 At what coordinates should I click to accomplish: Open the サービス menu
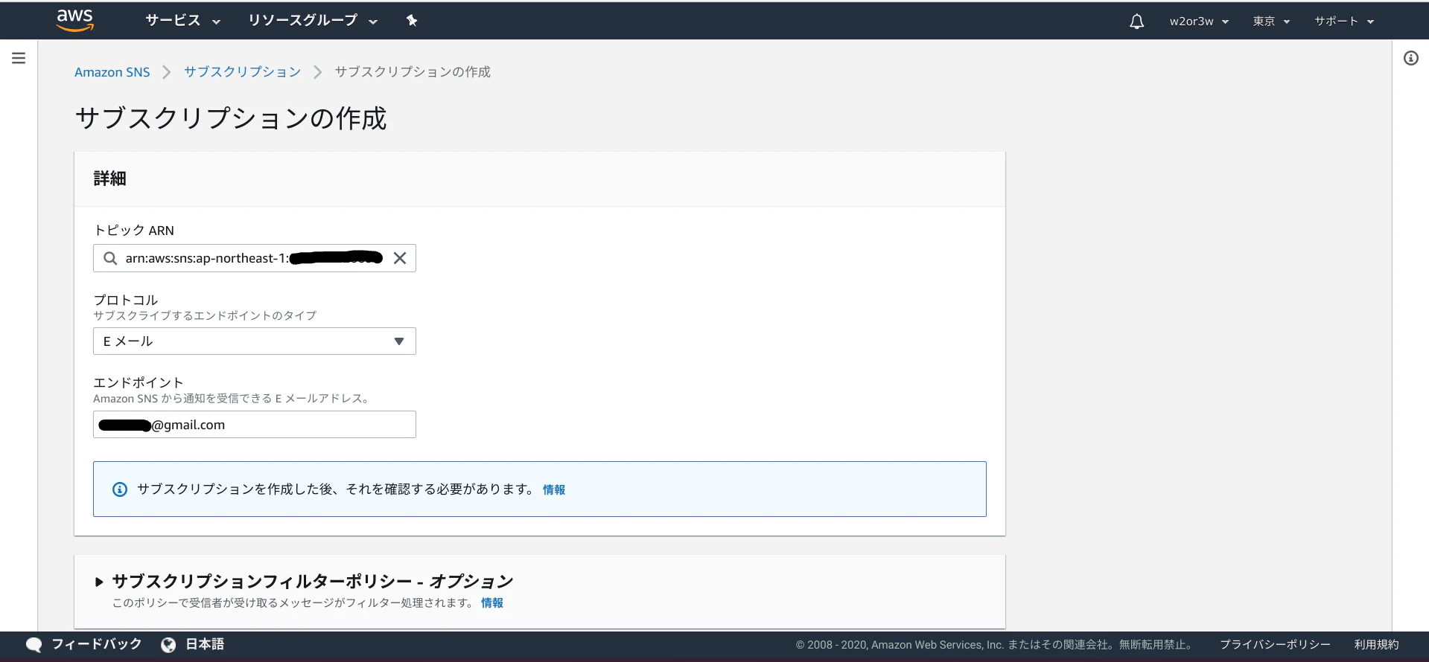pos(182,21)
